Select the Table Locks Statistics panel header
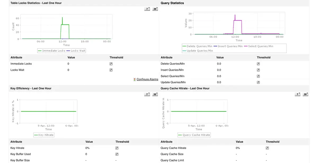The height and width of the screenshot is (163, 318). click(35, 3)
